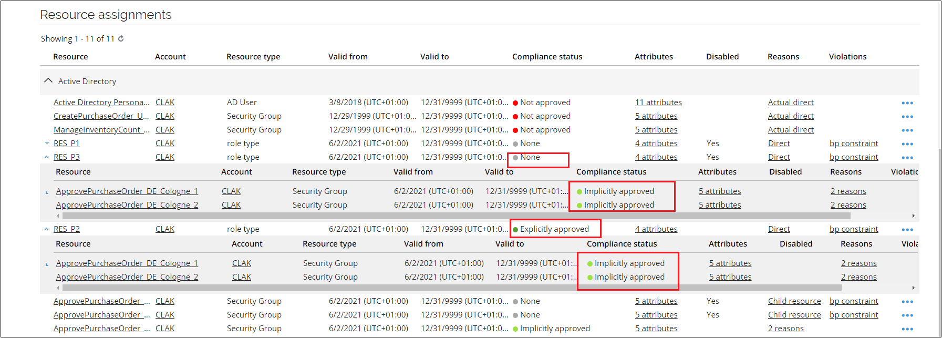Open actions menu for RES_P3 row
This screenshot has width=942, height=338.
[x=907, y=158]
